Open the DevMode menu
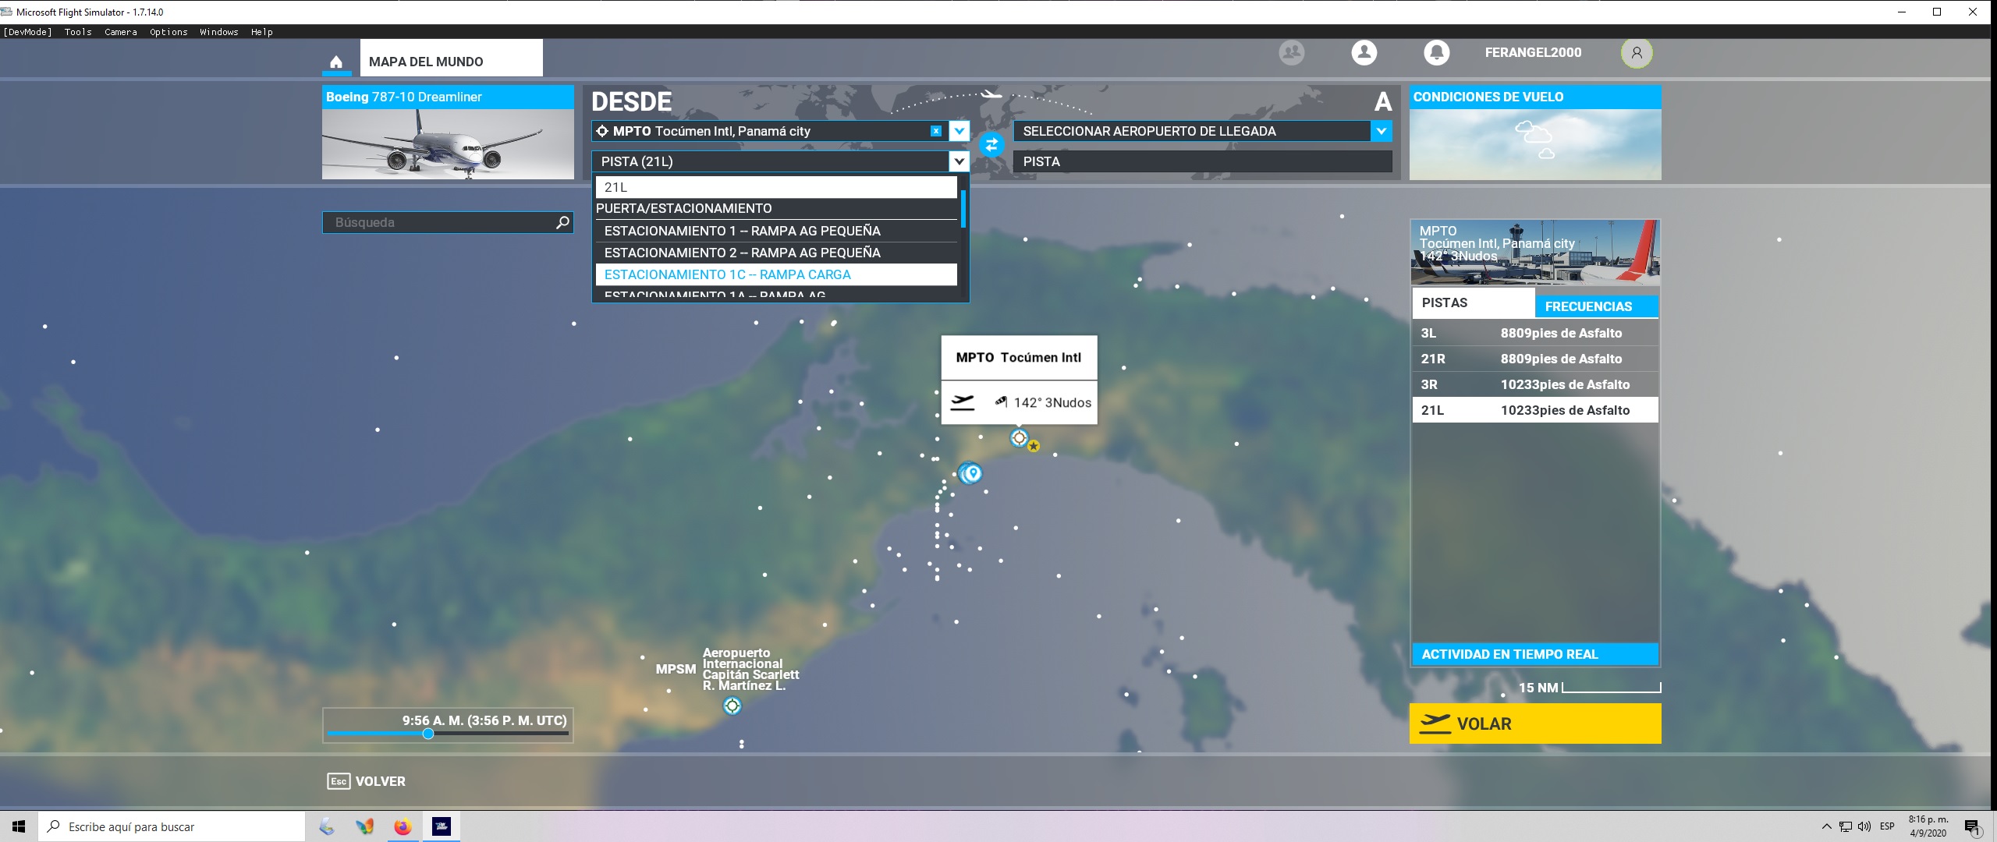 tap(28, 32)
